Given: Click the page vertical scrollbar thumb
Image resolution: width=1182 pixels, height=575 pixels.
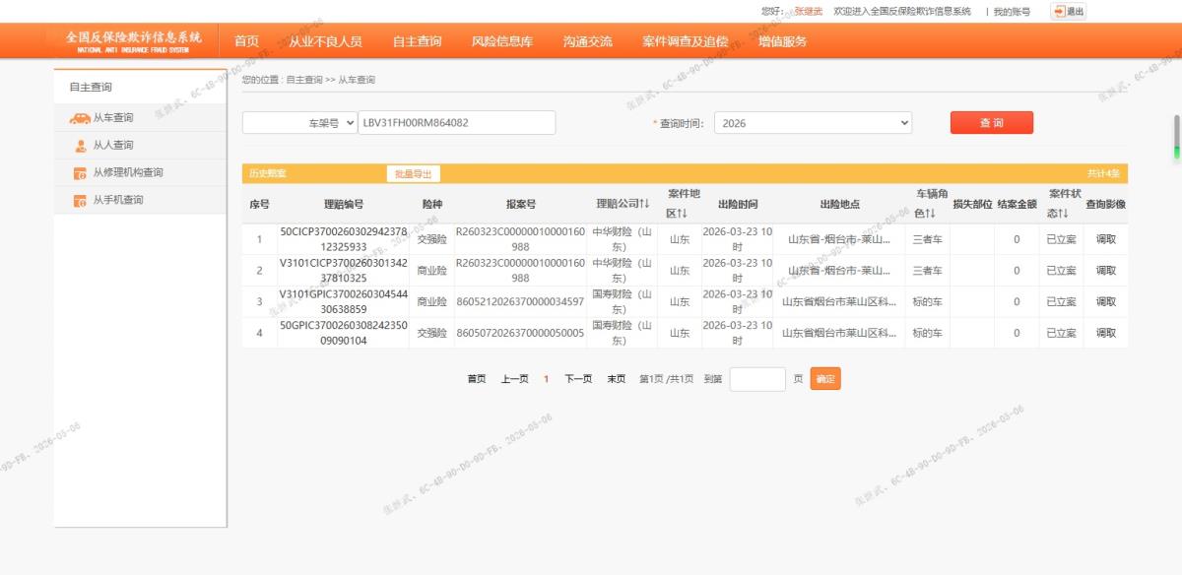Looking at the screenshot, I should click(x=1176, y=136).
